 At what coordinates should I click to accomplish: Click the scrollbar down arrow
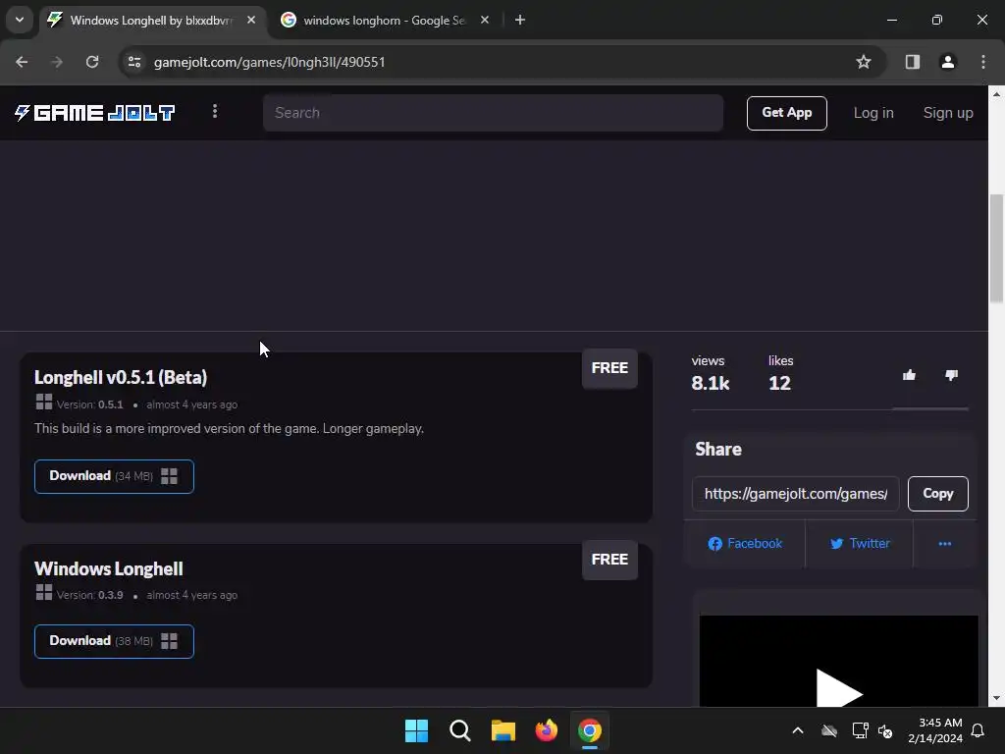point(996,698)
